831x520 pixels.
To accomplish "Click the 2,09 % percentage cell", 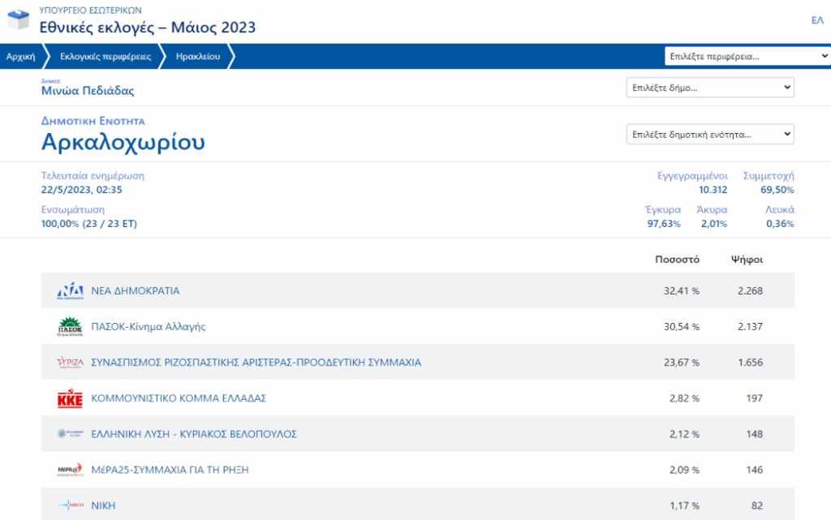I will point(684,470).
